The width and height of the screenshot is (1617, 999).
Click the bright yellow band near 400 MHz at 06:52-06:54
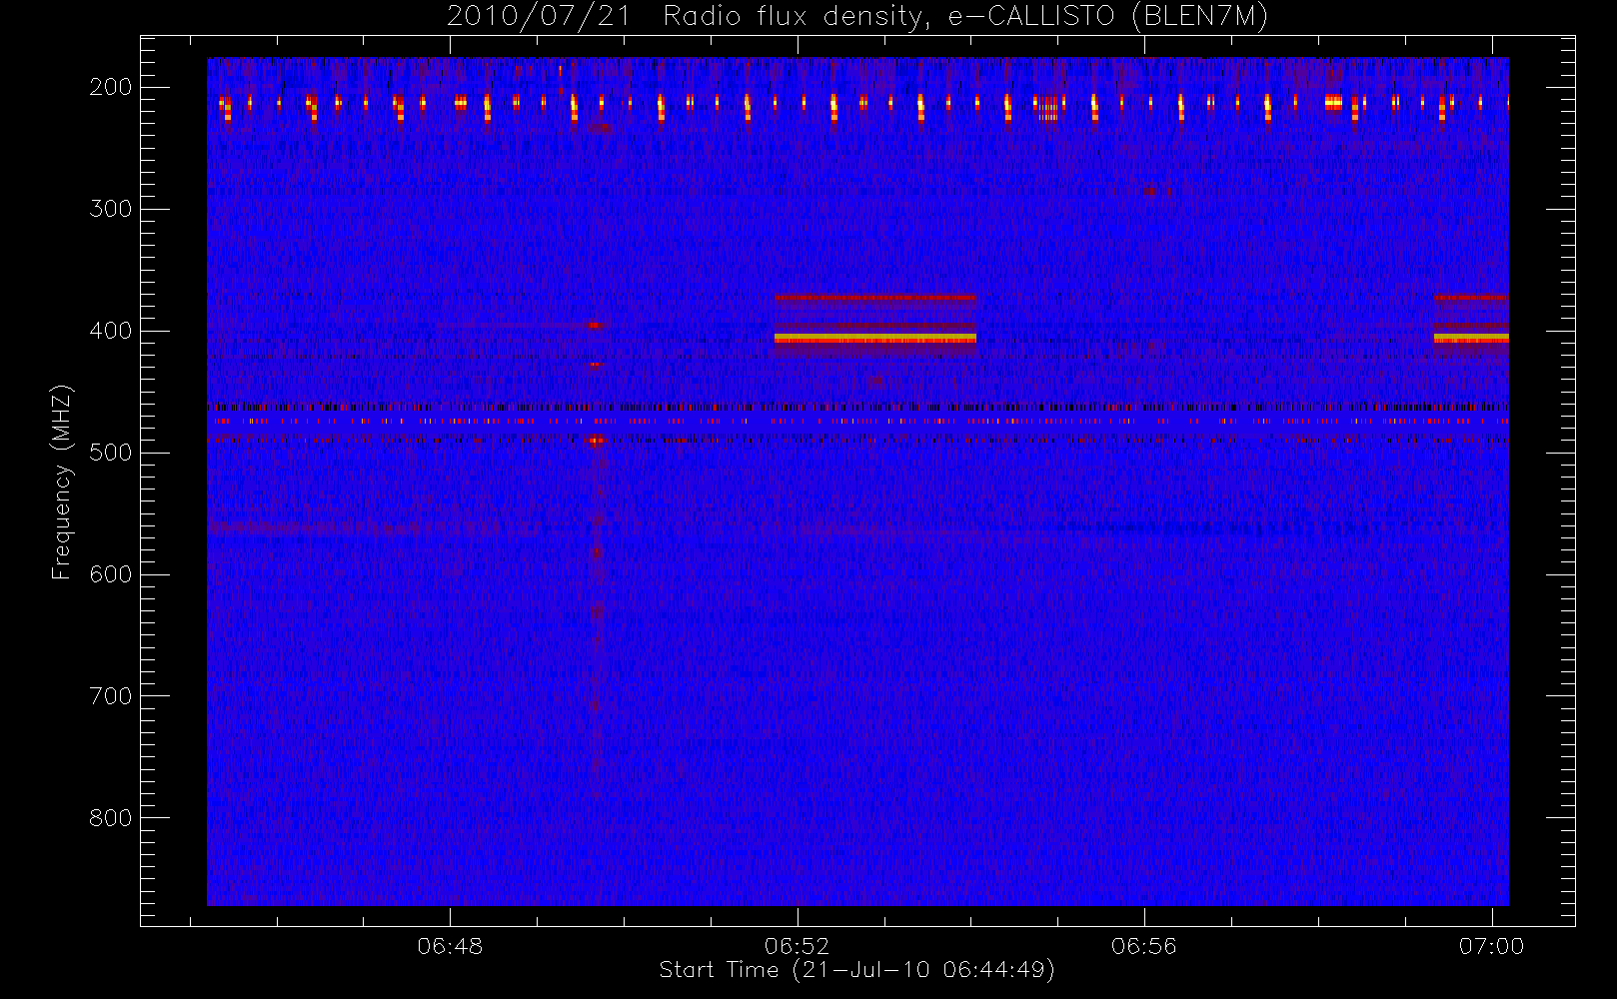875,339
